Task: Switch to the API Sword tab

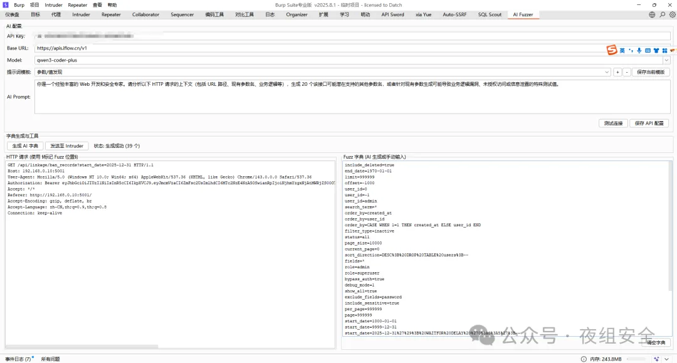Action: click(x=392, y=14)
